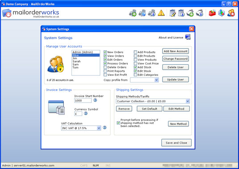Uncheck the New Orders permission

[105, 52]
